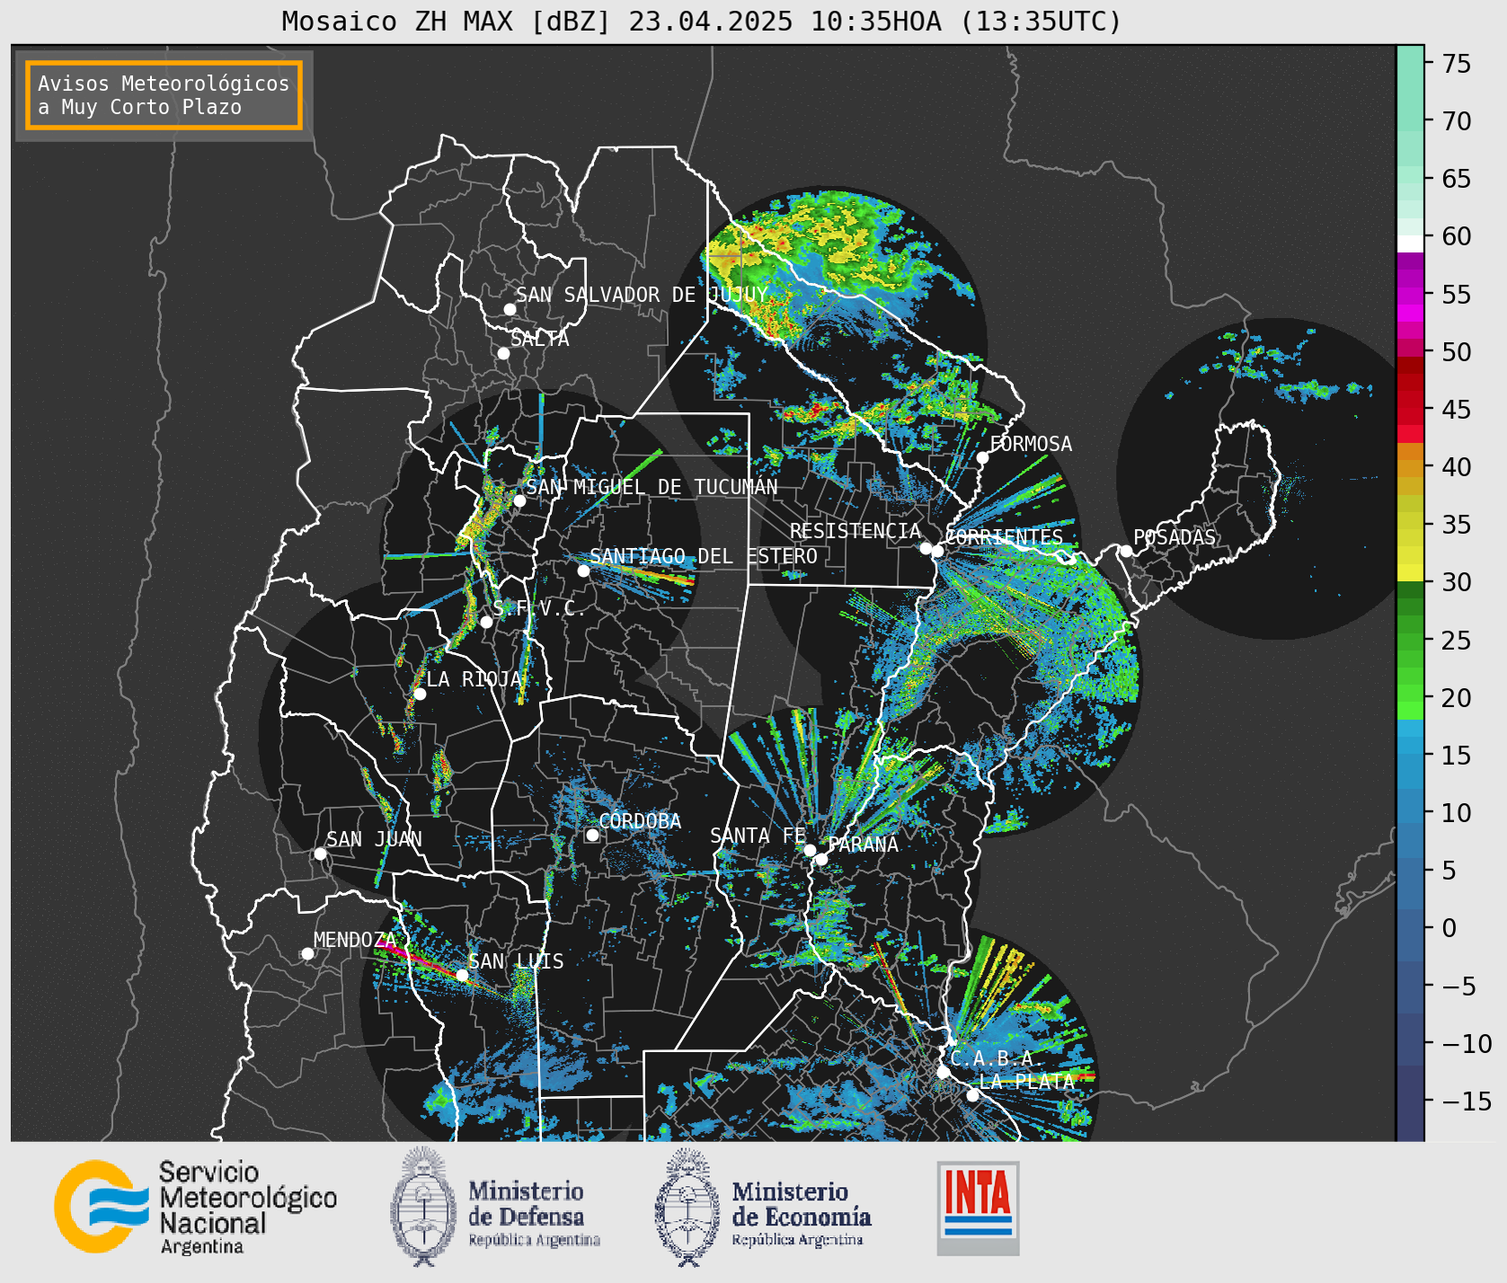The height and width of the screenshot is (1283, 1507).
Task: Click the SAN SALVADOR DE JUJUY label
Action: click(x=642, y=295)
